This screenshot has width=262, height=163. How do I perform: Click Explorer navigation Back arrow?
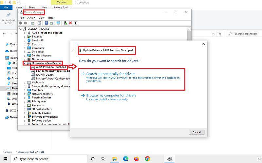click(4, 34)
